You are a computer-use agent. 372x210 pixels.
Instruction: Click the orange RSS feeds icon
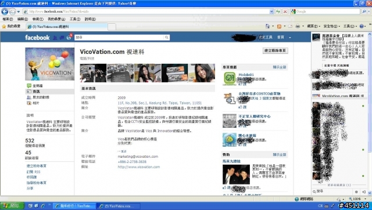click(x=279, y=26)
